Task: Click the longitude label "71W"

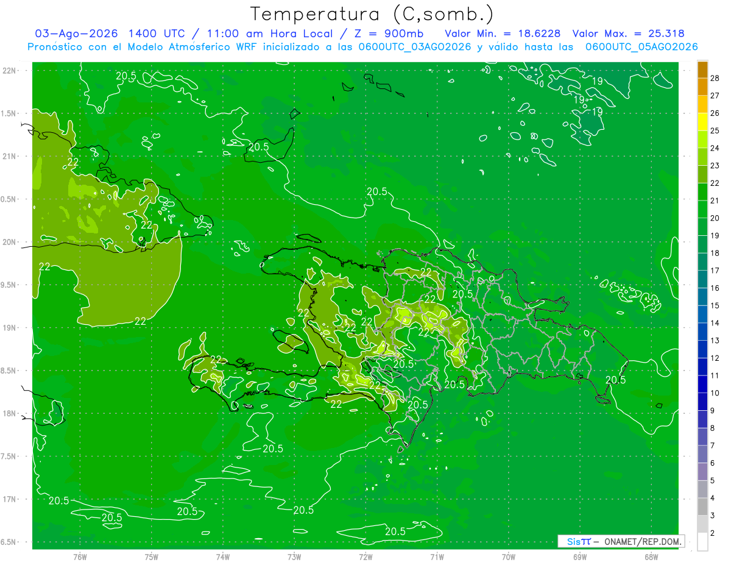Action: (x=437, y=557)
